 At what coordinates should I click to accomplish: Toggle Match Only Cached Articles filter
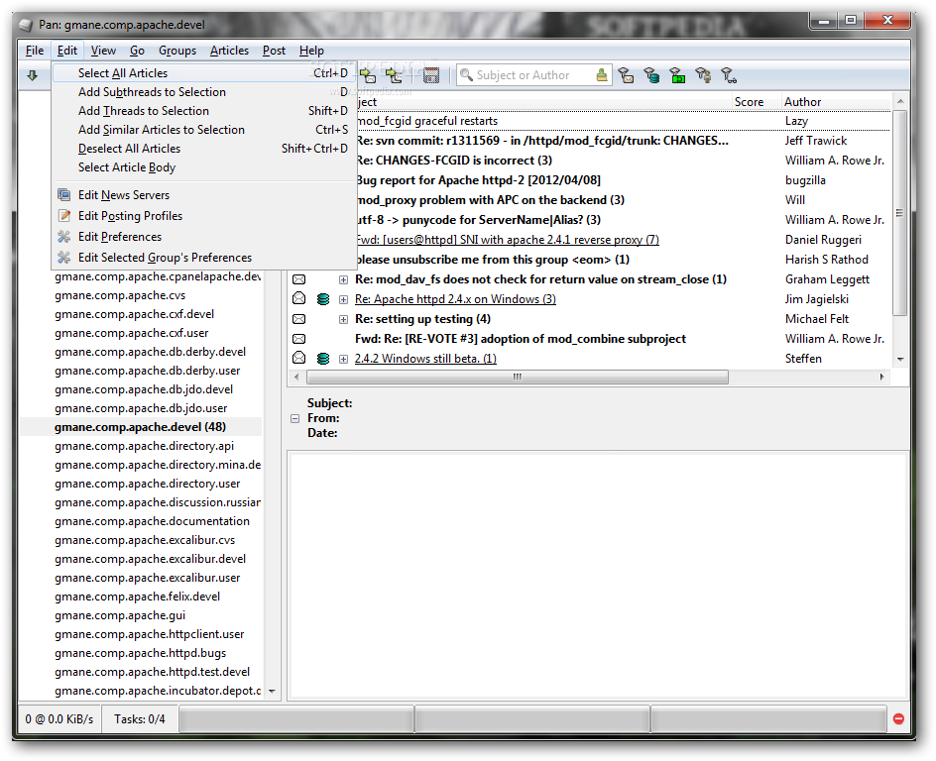[651, 75]
